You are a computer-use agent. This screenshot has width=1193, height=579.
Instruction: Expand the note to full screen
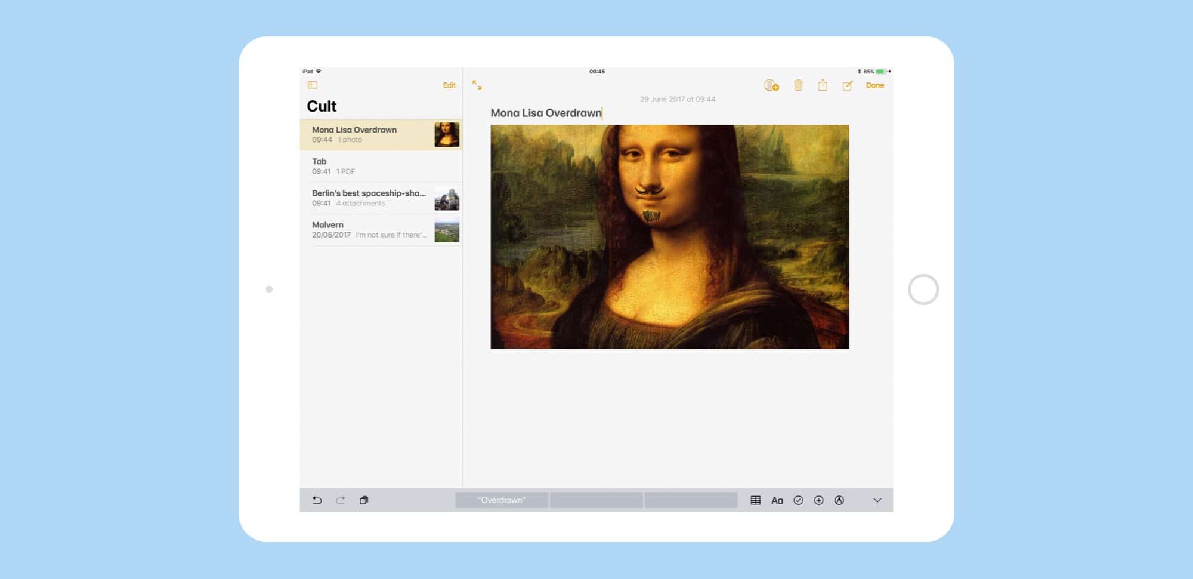[x=477, y=85]
